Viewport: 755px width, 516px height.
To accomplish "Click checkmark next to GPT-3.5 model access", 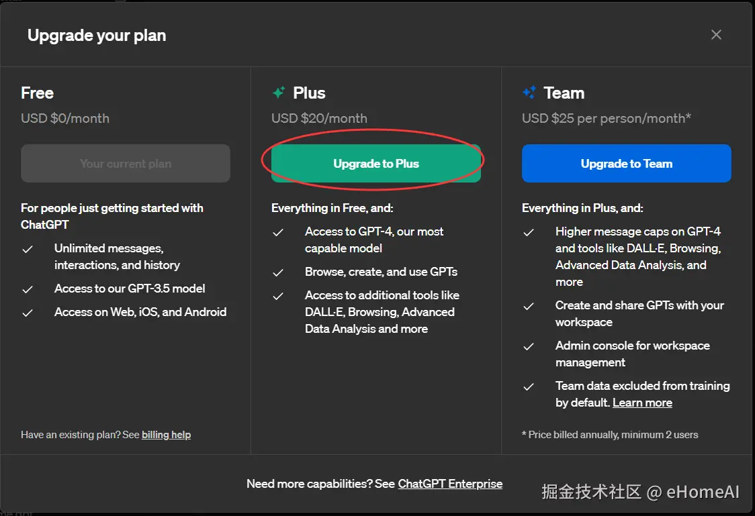I will (28, 289).
